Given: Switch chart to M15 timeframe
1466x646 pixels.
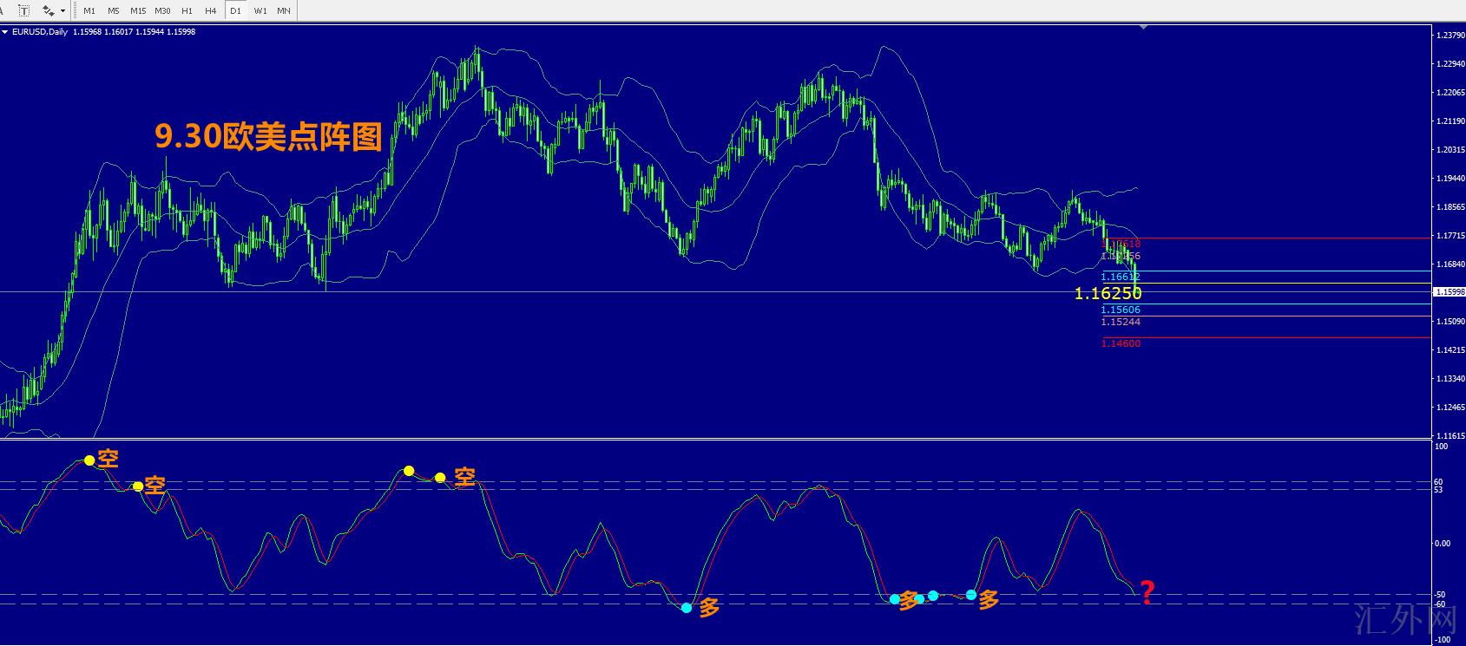Looking at the screenshot, I should 138,11.
